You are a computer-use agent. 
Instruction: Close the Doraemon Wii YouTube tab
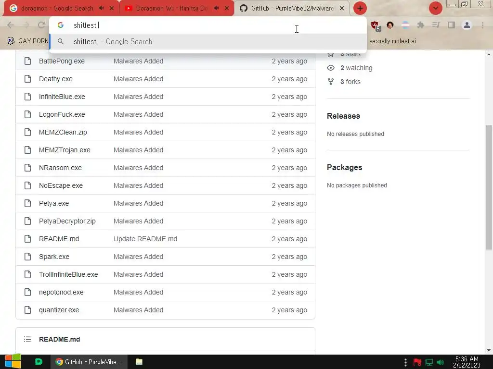[227, 8]
